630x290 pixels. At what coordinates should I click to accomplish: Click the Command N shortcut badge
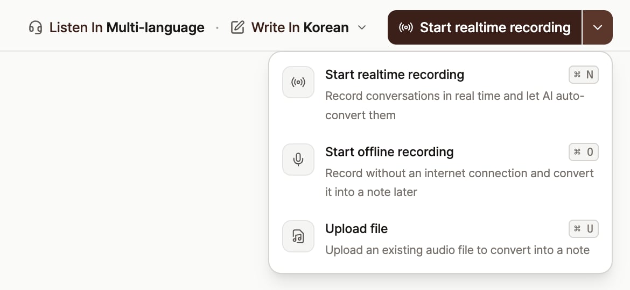(x=583, y=75)
